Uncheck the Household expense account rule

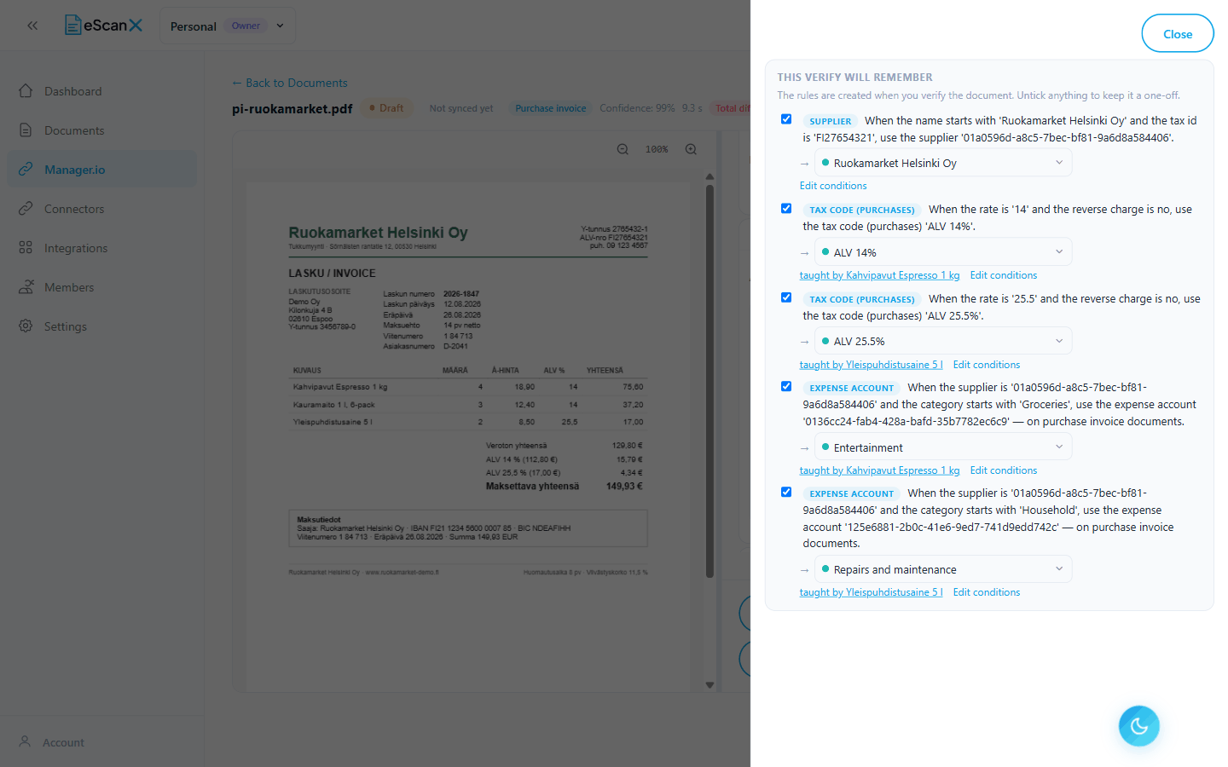tap(786, 492)
